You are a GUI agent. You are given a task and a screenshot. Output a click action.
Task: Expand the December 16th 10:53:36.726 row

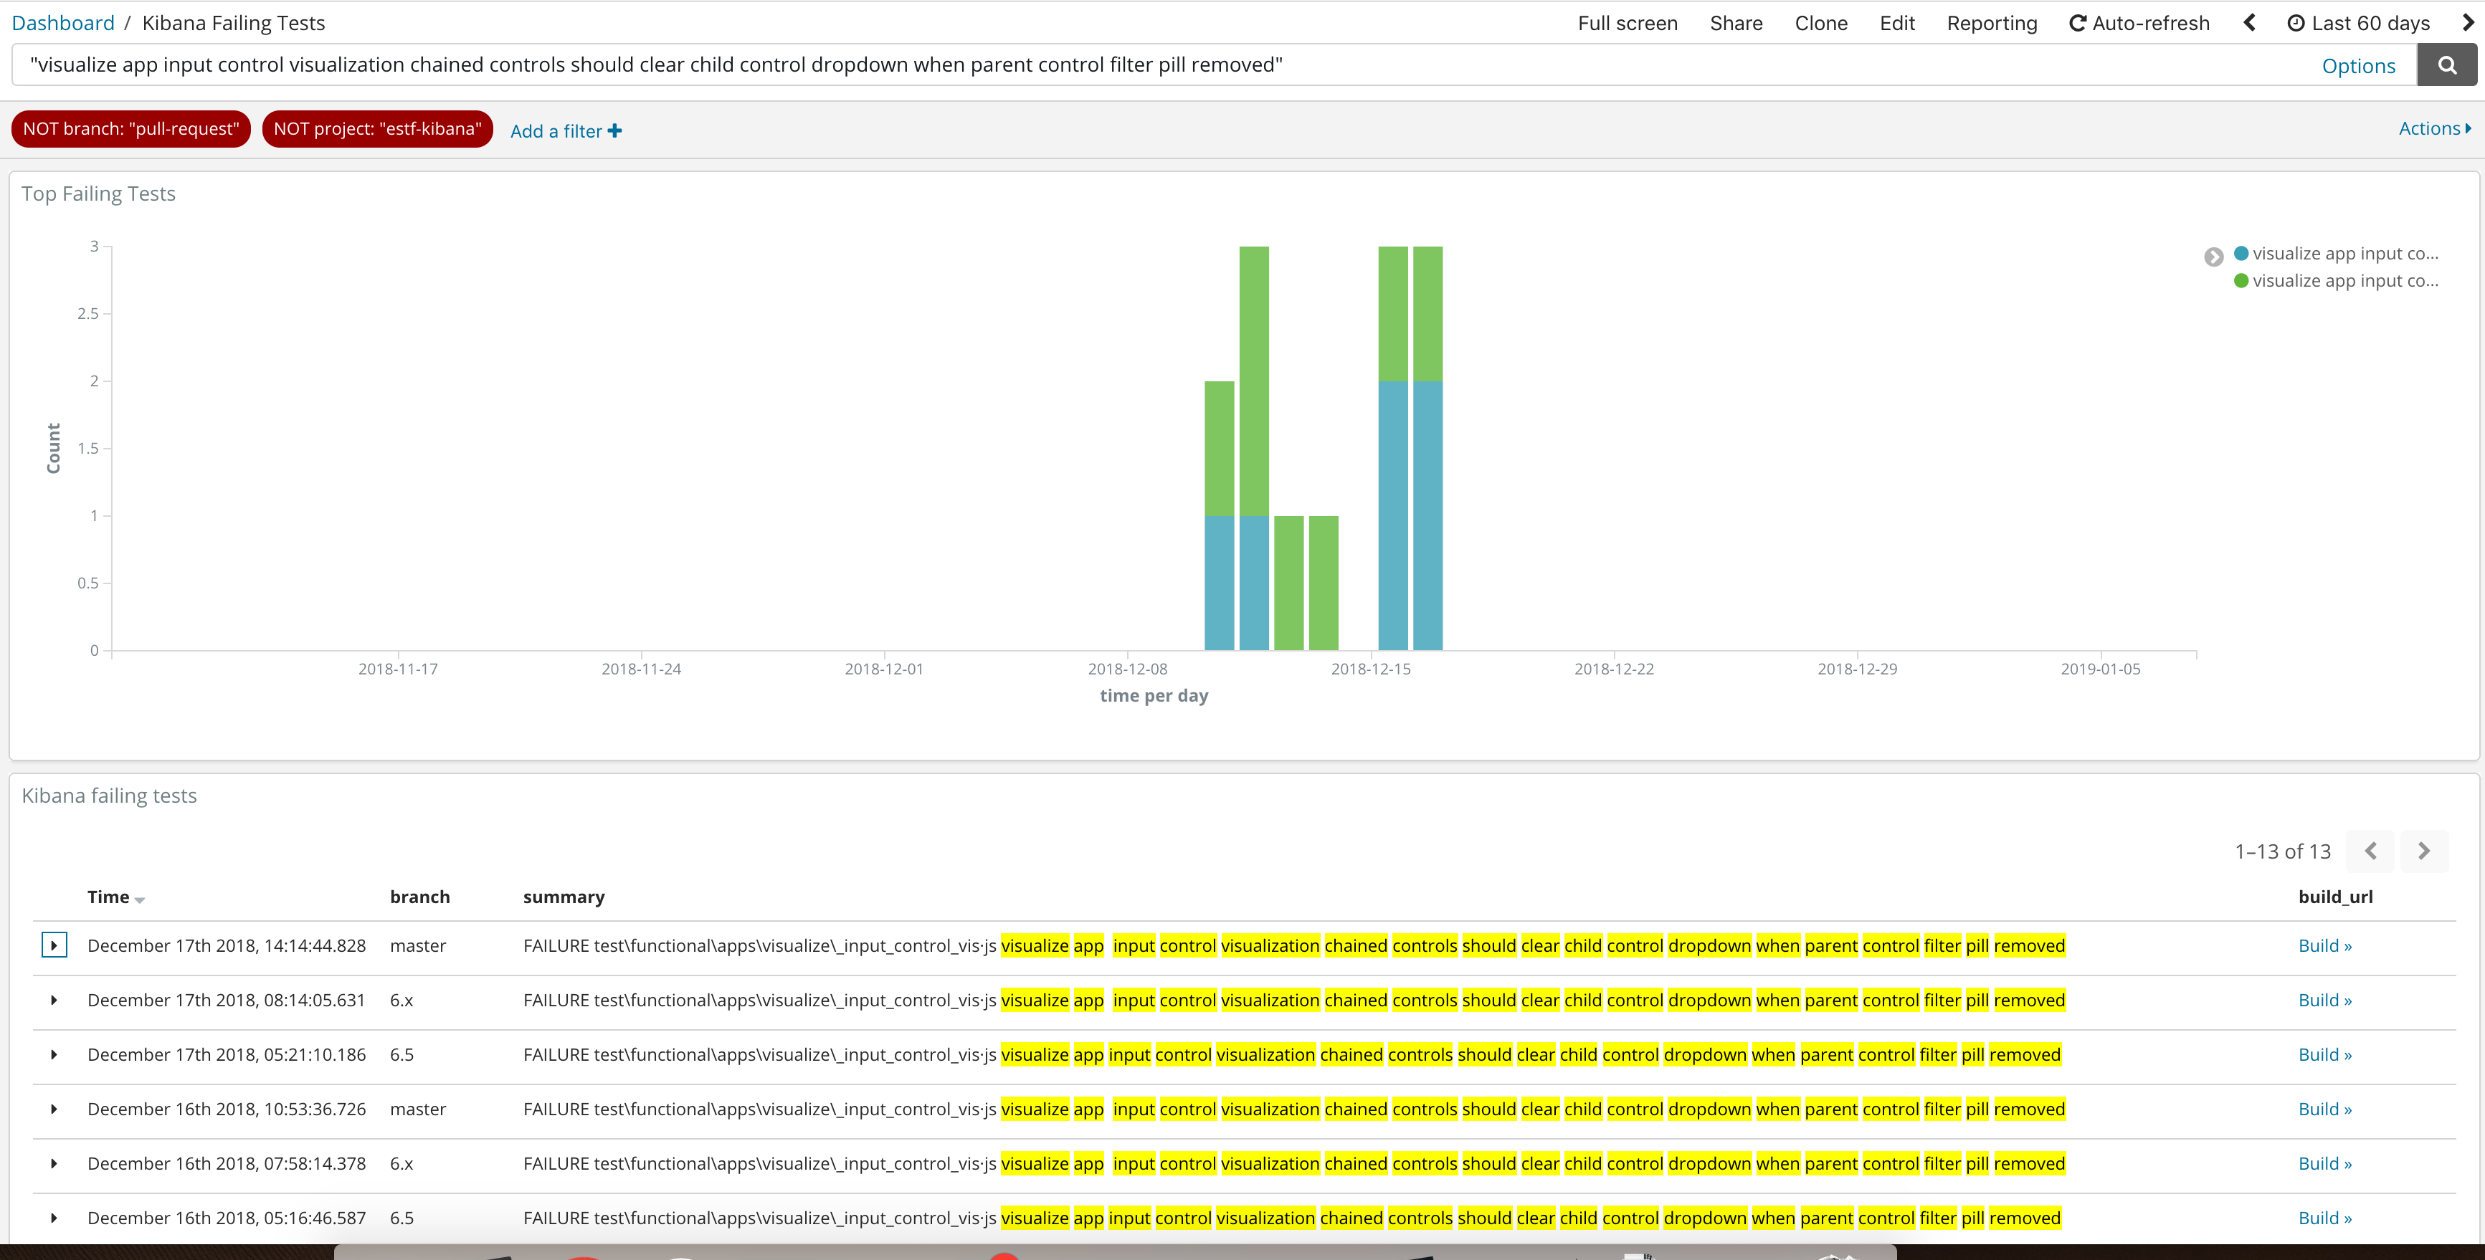click(x=54, y=1109)
